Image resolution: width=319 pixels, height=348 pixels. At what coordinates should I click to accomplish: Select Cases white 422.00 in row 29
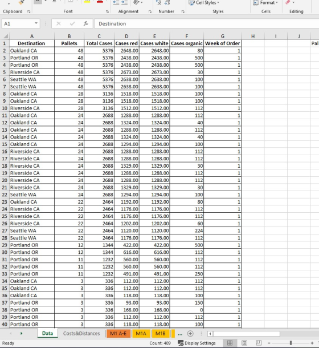(x=154, y=245)
